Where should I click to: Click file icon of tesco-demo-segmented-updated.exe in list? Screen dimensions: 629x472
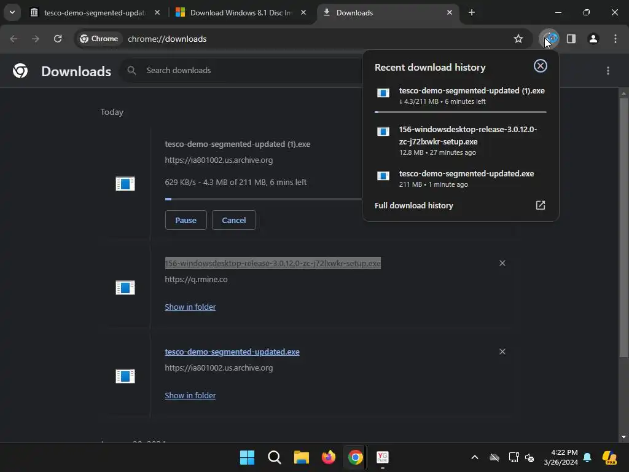click(125, 376)
